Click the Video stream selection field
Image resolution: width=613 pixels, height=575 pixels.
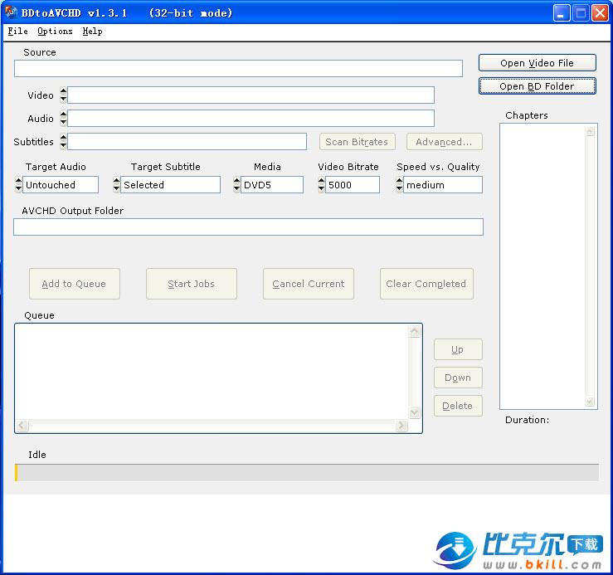click(x=251, y=95)
